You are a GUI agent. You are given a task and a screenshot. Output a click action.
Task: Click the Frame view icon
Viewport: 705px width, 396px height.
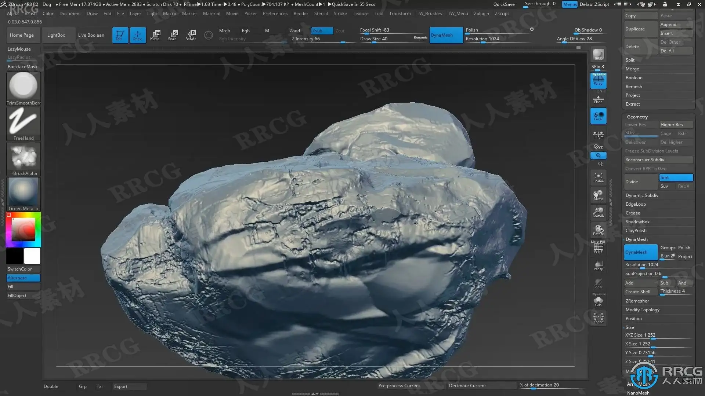(598, 178)
